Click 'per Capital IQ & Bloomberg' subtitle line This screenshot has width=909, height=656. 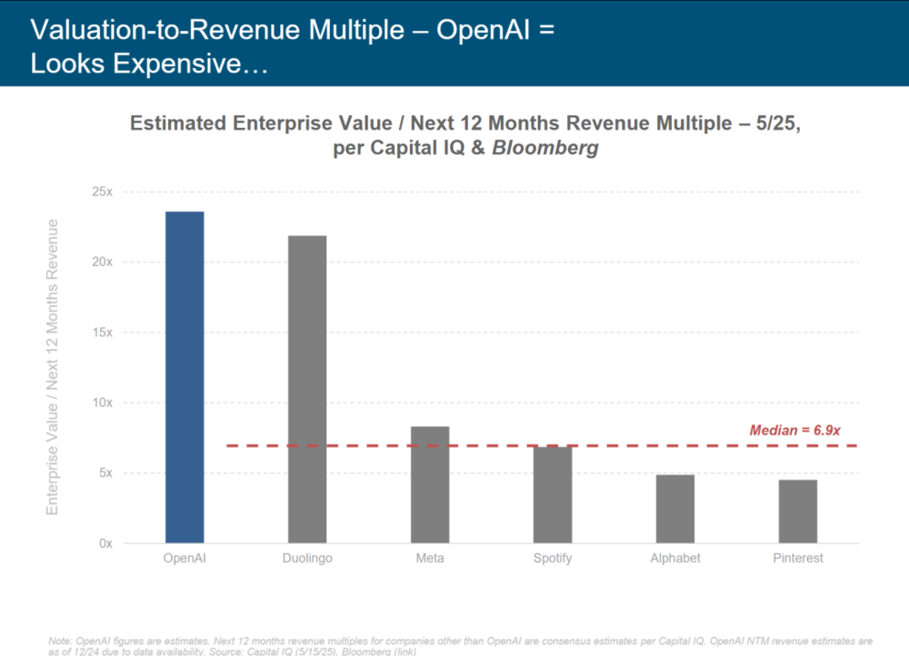pos(465,148)
